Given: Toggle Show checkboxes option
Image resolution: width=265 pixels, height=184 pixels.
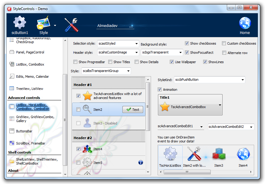Looking at the screenshot, I should (x=187, y=43).
